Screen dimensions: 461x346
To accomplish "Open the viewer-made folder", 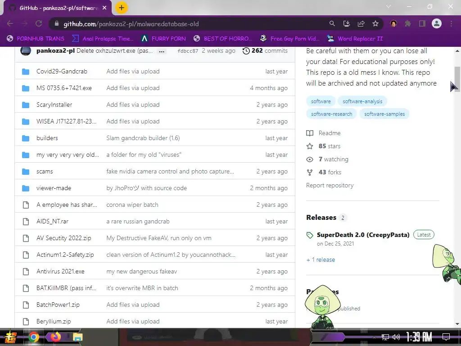I will (x=54, y=188).
